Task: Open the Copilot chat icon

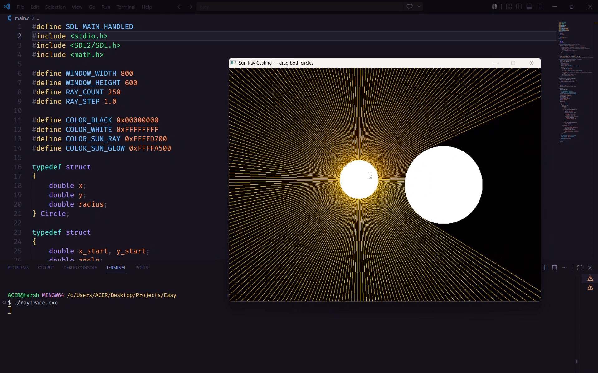Action: coord(410,7)
